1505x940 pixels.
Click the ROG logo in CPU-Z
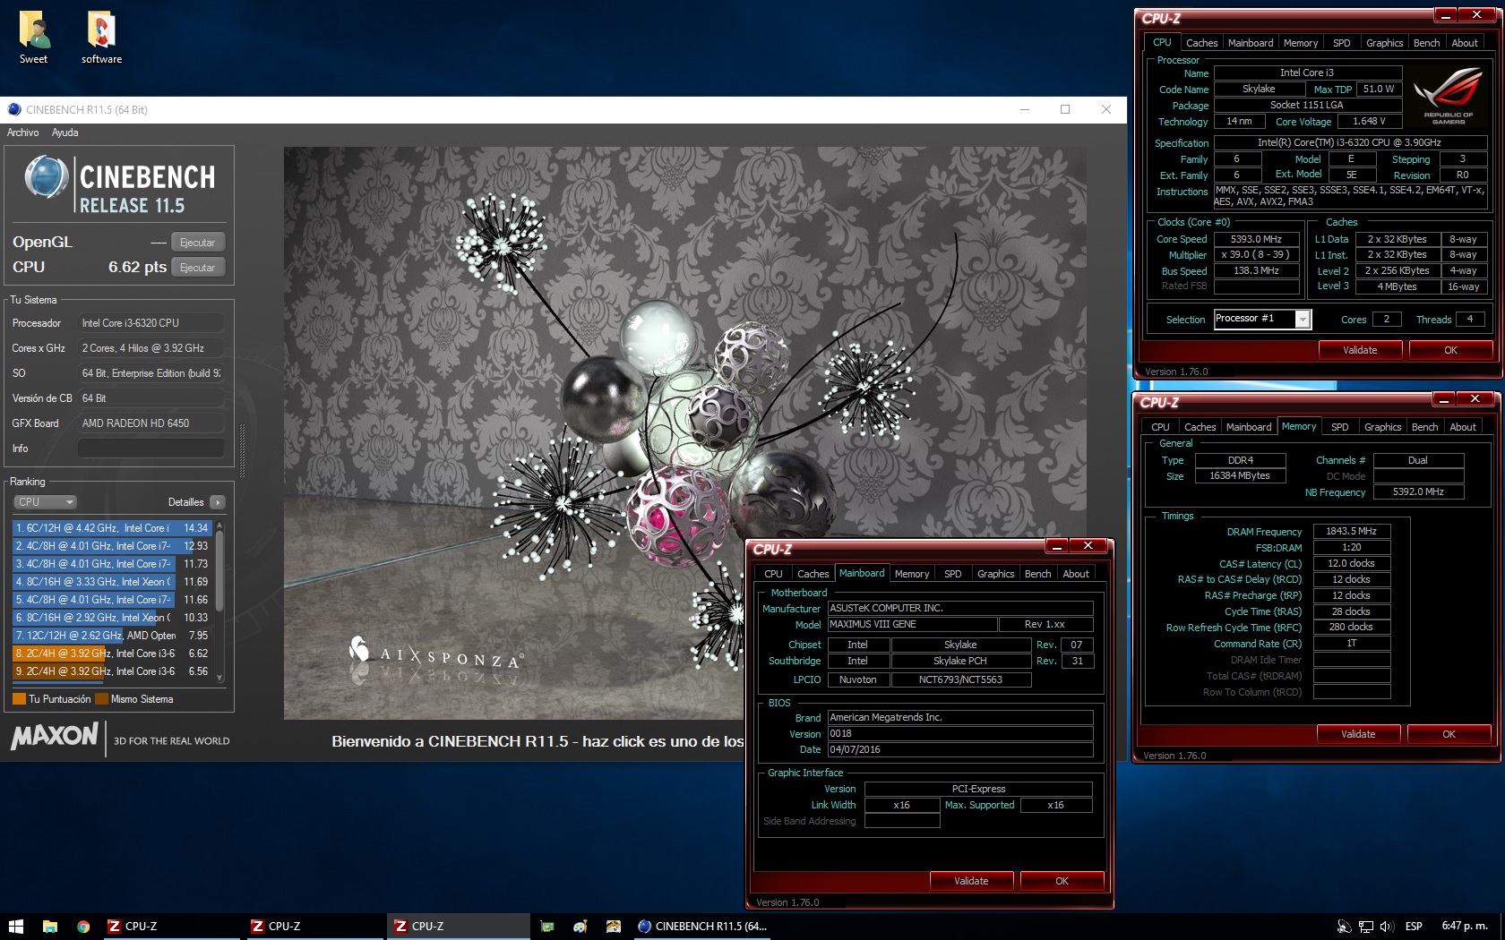(1449, 97)
